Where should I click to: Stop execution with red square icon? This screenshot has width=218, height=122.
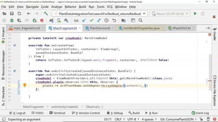tap(42, 20)
